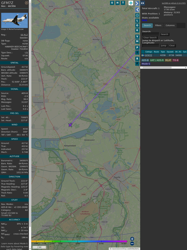Click the Clear Search button
Viewport: 187px width, 250px height.
tap(150, 37)
